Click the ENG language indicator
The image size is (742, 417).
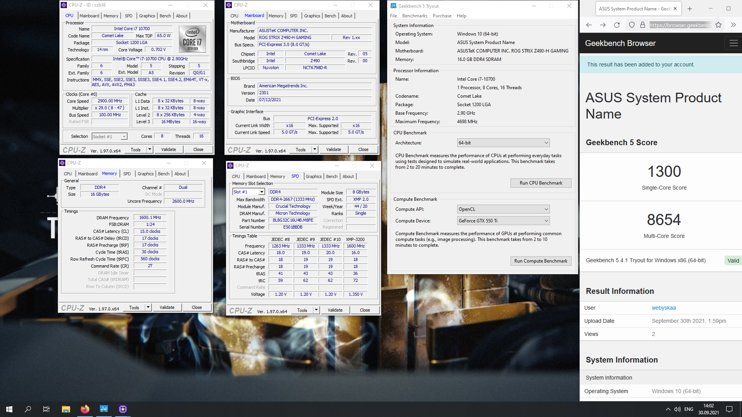tap(689, 409)
